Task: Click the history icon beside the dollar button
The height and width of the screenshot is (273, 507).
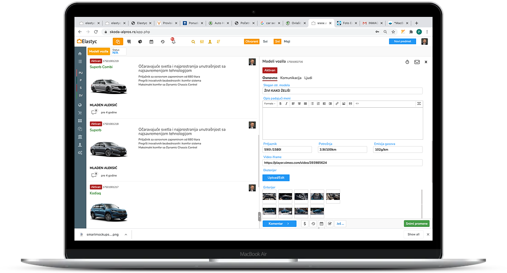Action: click(313, 224)
